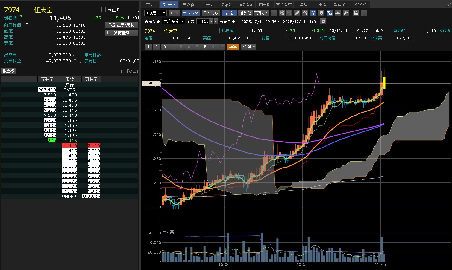452x270 pixels.
Task: Click the 本数 input field showing 111
Action: (203, 21)
